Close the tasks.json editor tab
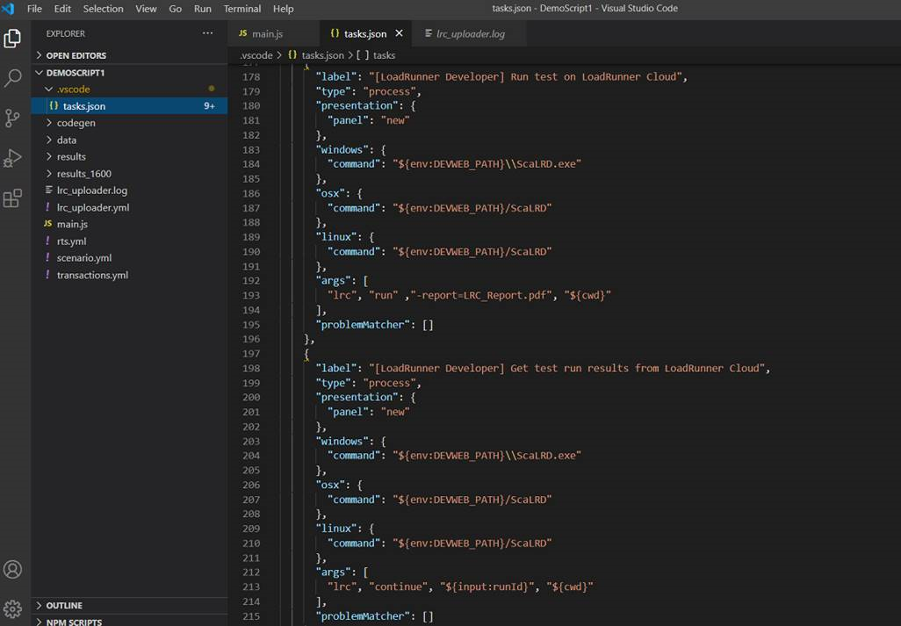 point(399,33)
